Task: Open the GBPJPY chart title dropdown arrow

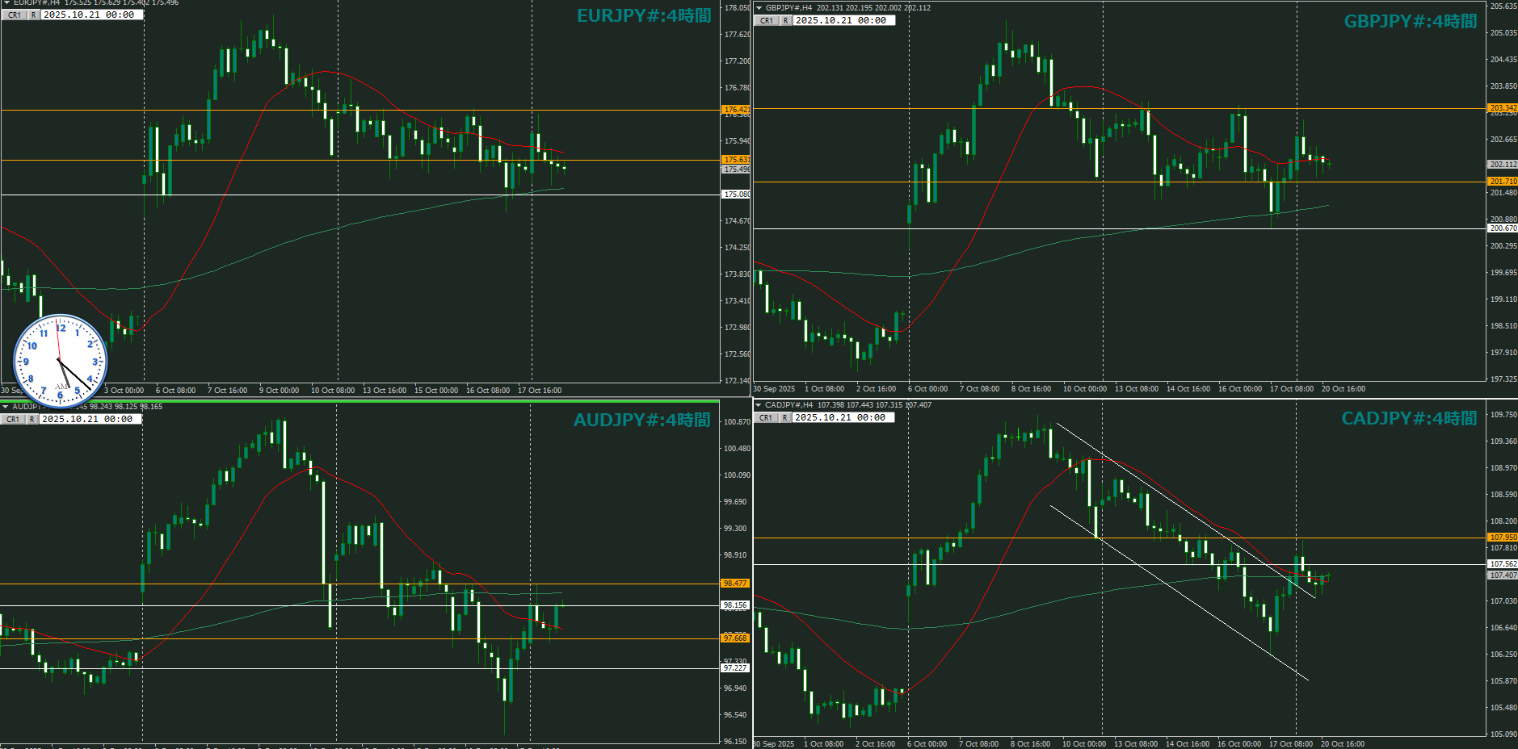Action: [759, 8]
